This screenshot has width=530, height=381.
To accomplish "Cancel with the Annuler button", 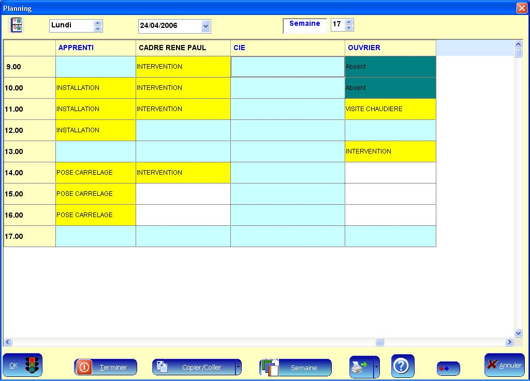I will (x=504, y=365).
